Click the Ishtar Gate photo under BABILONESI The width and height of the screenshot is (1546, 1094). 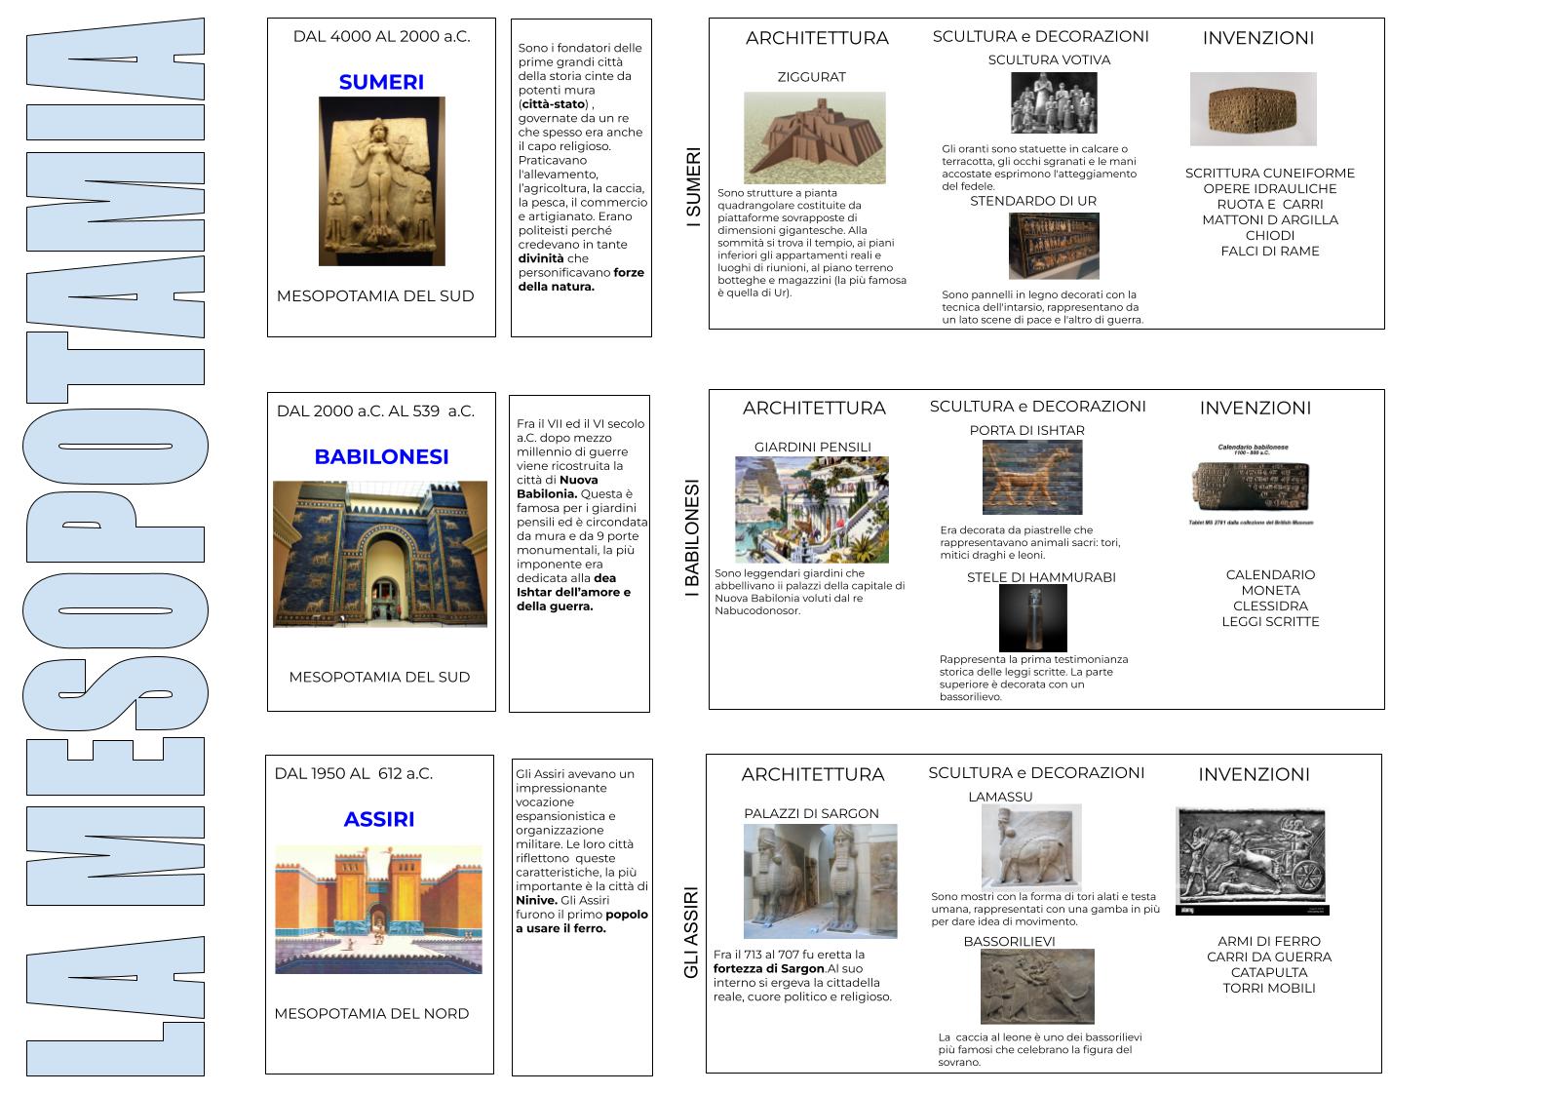[x=379, y=553]
